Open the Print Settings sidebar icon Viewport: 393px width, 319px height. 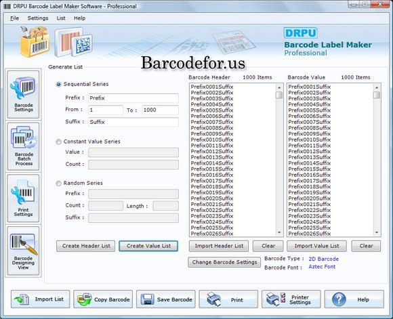[23, 198]
